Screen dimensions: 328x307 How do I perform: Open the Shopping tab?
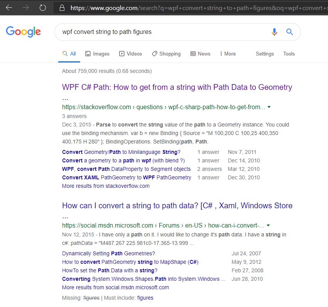point(166,54)
